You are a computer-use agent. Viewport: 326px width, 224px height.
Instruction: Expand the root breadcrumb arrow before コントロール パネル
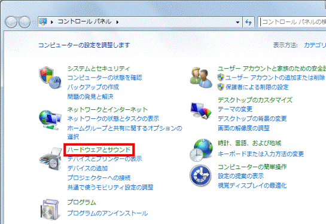(52, 22)
